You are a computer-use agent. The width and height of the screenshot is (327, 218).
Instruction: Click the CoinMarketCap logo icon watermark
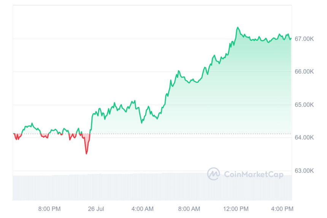point(213,174)
